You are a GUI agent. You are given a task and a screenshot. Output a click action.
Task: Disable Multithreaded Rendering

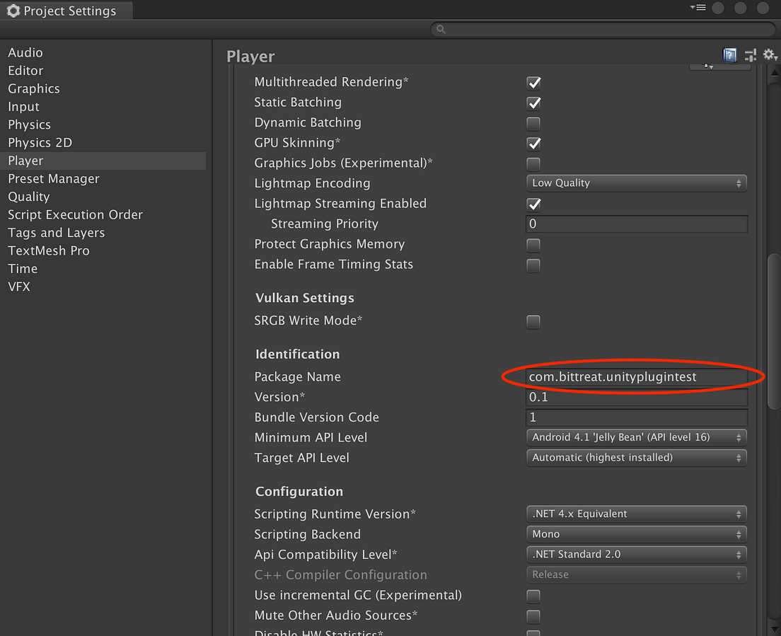pyautogui.click(x=533, y=82)
